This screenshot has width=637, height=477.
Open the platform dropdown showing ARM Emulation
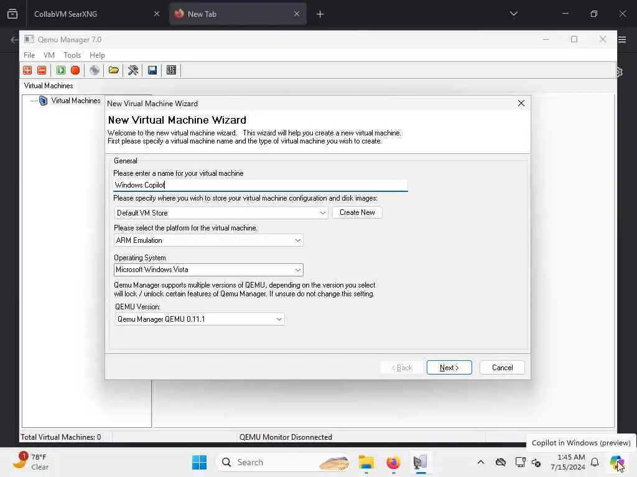tap(208, 240)
